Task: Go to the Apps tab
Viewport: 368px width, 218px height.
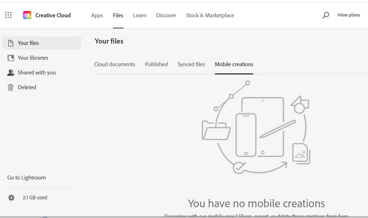Action: click(x=97, y=15)
